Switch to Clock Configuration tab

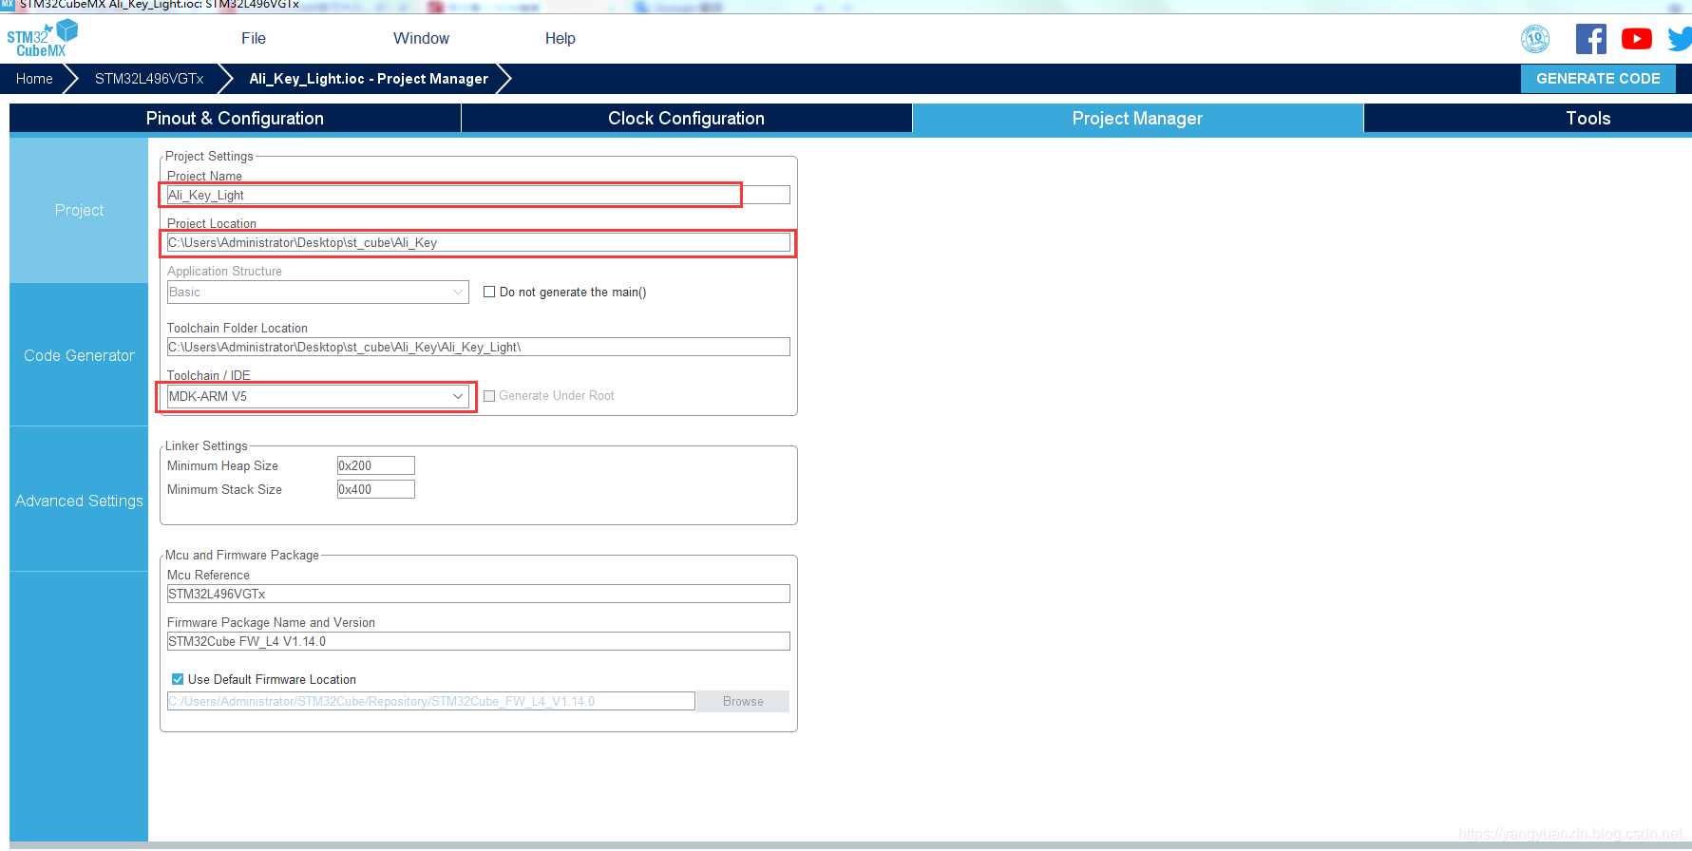[x=686, y=119]
